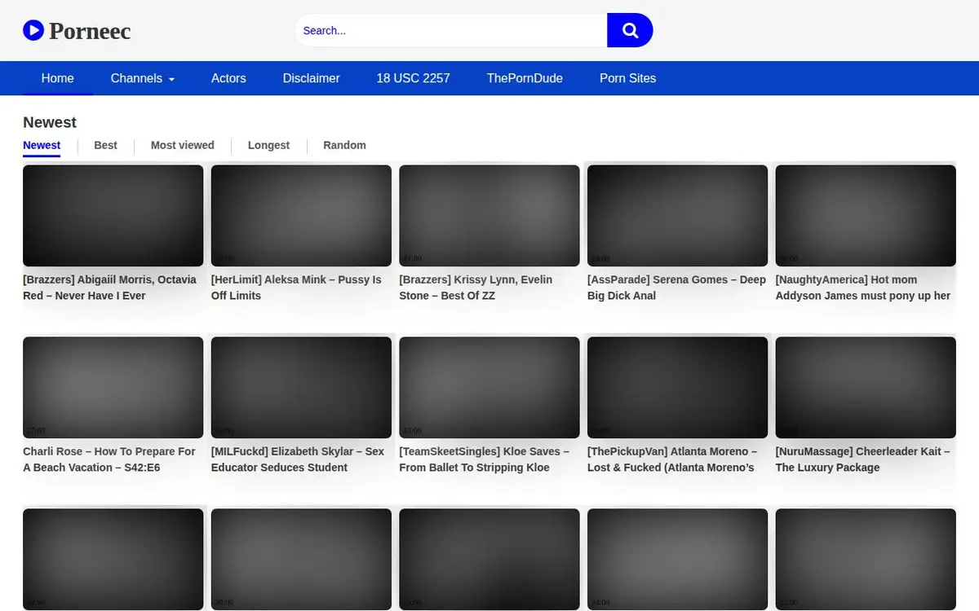Switch to the Most viewed tab
This screenshot has width=979, height=611.
click(x=183, y=145)
